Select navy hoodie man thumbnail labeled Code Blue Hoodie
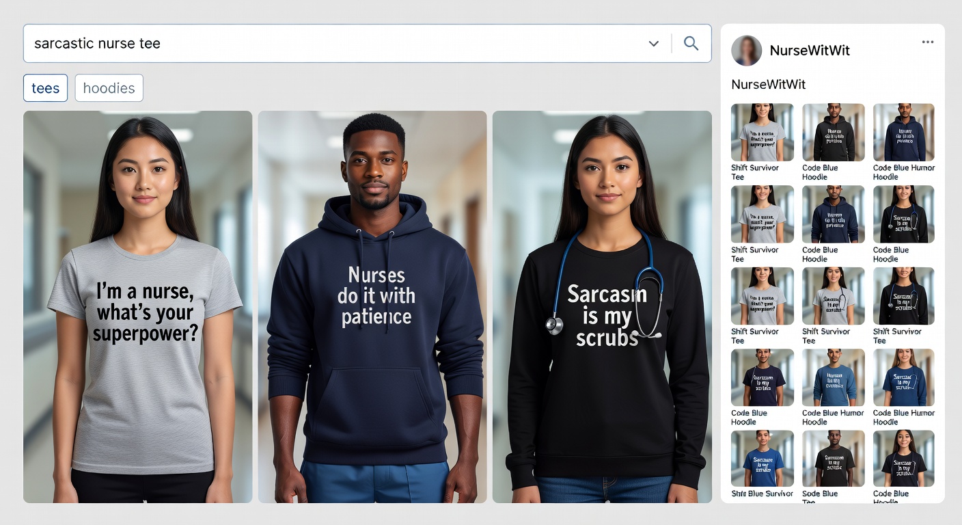 (833, 214)
